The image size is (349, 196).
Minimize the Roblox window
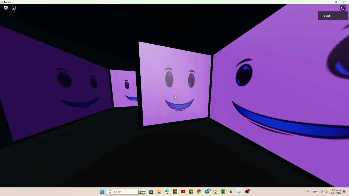coord(328,2)
